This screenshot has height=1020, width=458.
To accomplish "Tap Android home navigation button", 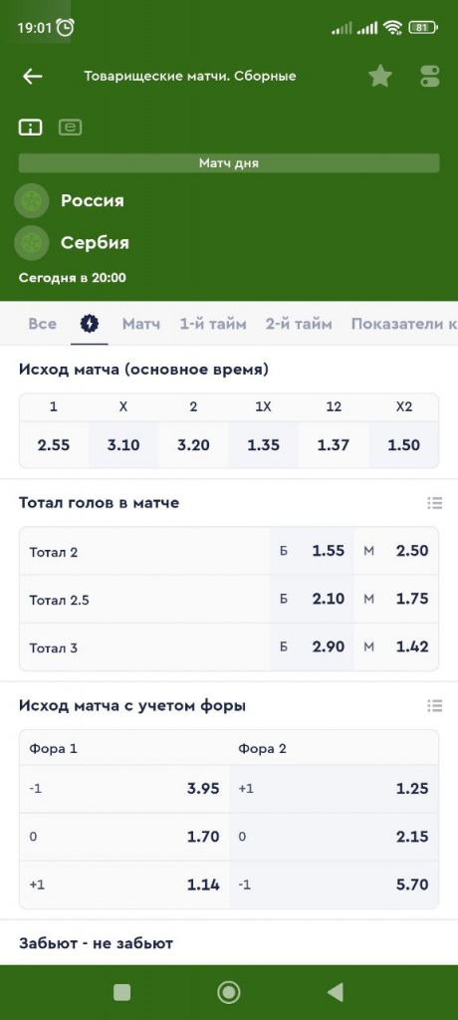I will pyautogui.click(x=228, y=992).
